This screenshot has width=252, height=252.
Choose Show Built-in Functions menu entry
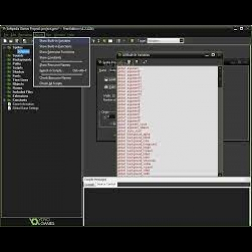click(55, 46)
